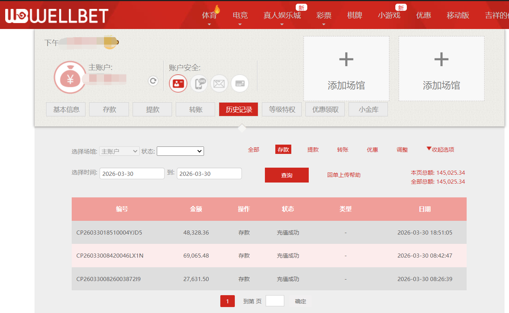Click the page number input field

pos(275,301)
